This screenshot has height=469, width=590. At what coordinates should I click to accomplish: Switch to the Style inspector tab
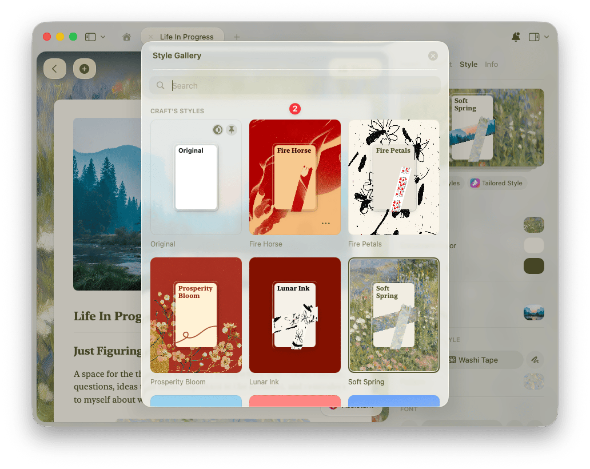(468, 65)
